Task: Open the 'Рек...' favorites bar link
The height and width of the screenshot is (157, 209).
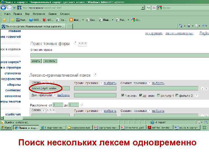Action: tap(121, 20)
